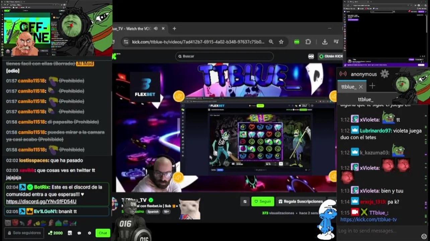
Task: Mute the tab via speaker icon
Action: (156, 29)
